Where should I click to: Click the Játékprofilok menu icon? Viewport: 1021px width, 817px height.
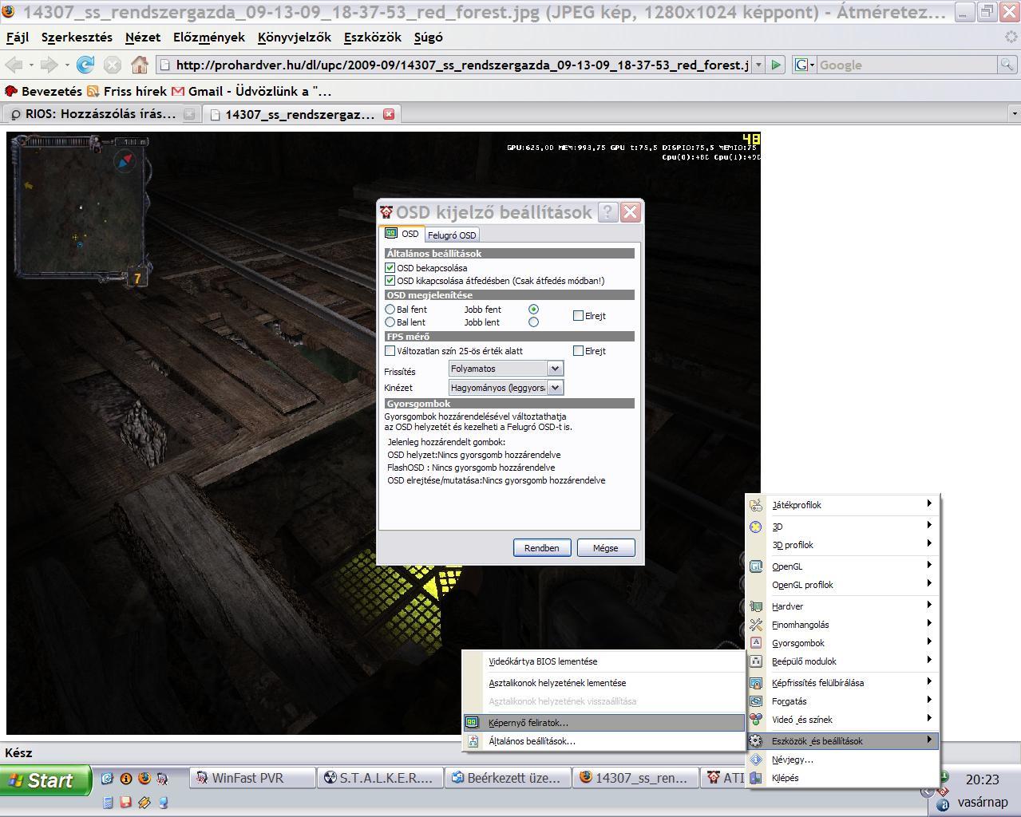click(756, 505)
